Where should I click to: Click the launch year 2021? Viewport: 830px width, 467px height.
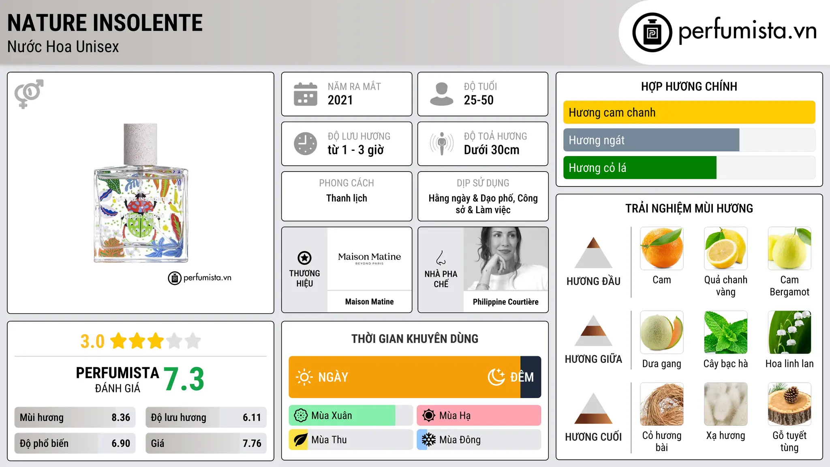pyautogui.click(x=340, y=100)
